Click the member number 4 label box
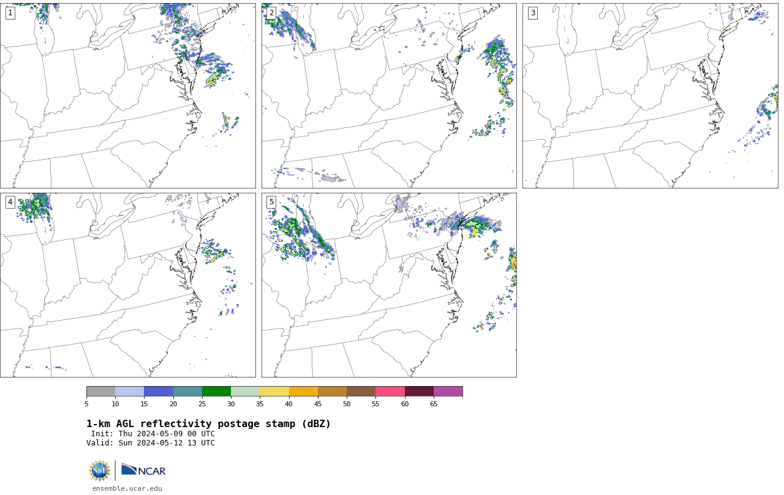Image resolution: width=784 pixels, height=495 pixels. pyautogui.click(x=10, y=202)
